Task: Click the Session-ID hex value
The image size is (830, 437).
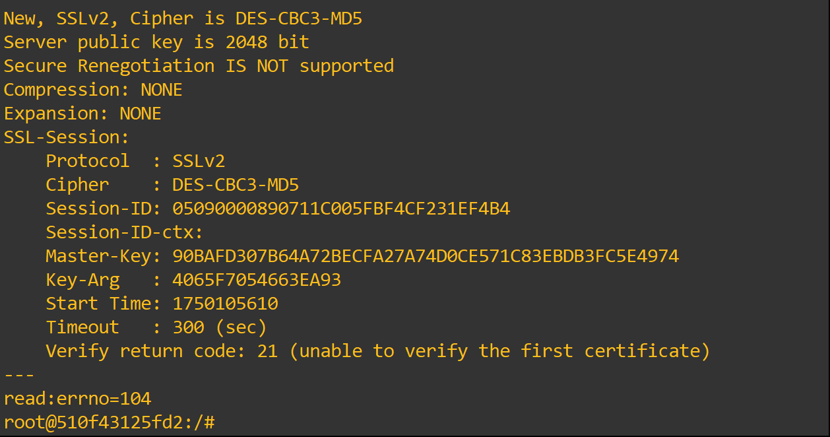Action: pyautogui.click(x=341, y=209)
